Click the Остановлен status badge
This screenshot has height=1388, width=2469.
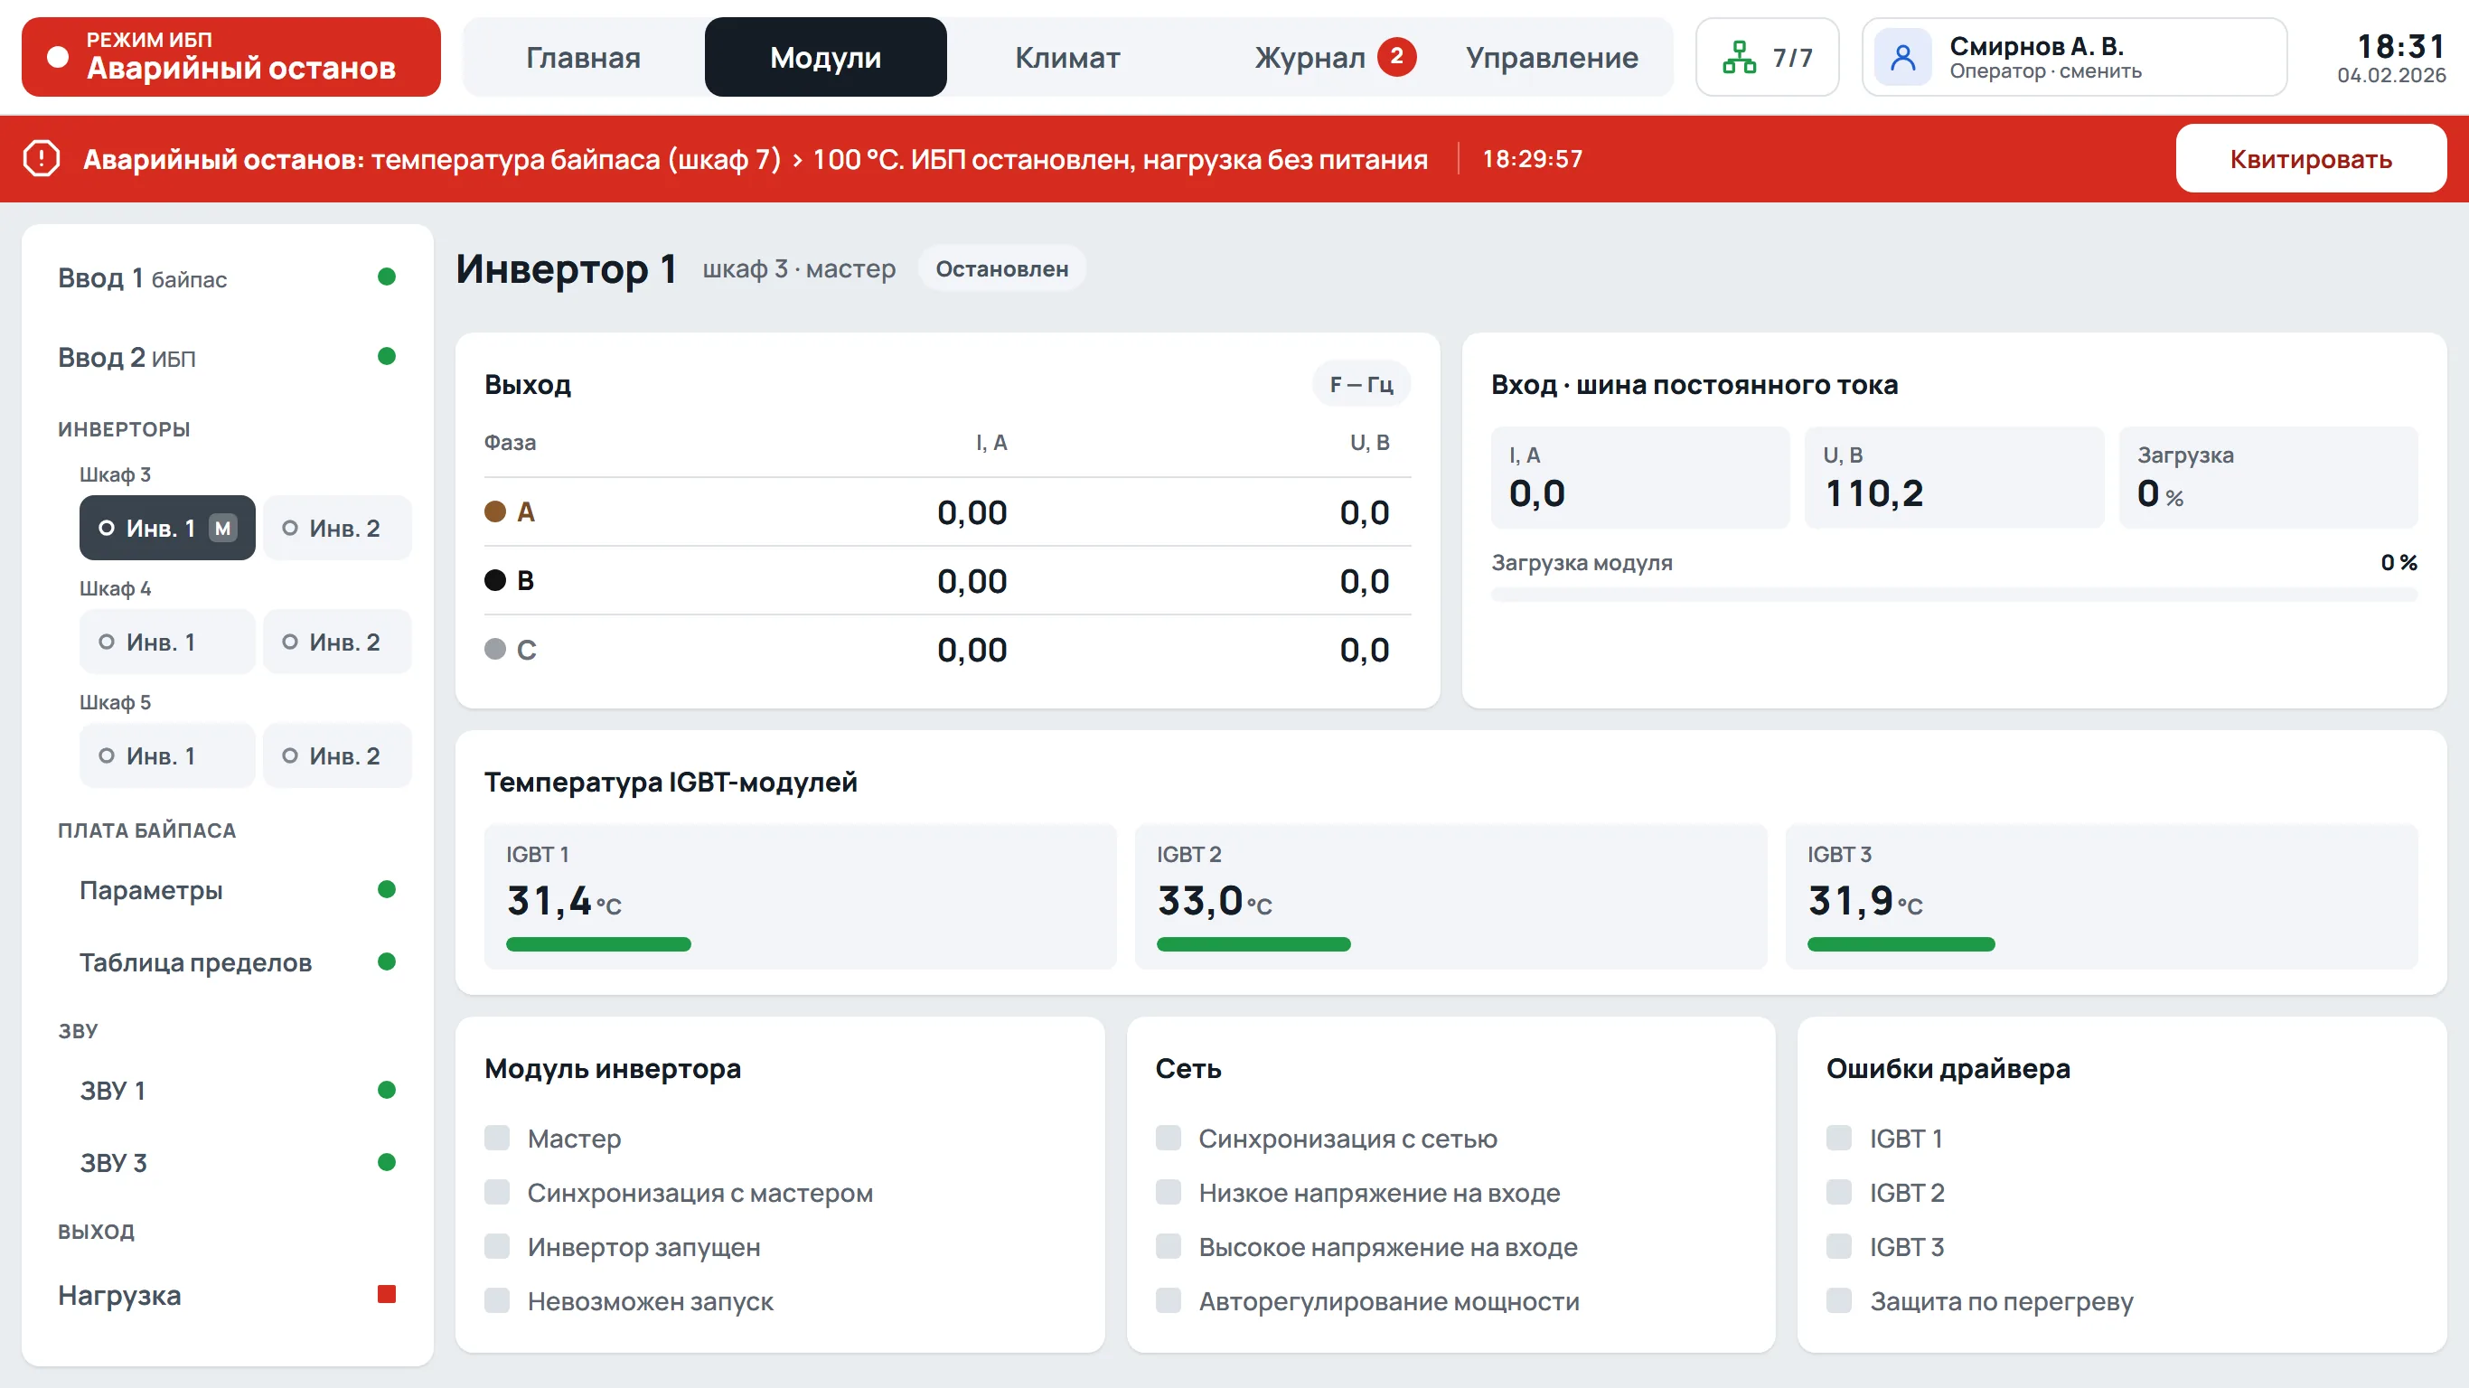1001,269
